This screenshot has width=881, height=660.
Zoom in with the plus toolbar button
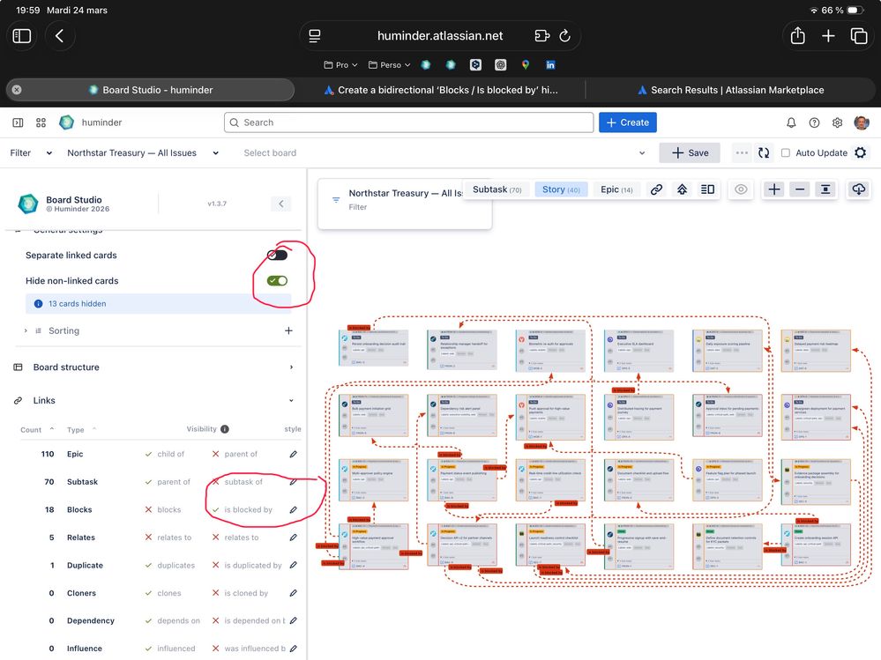(x=774, y=189)
